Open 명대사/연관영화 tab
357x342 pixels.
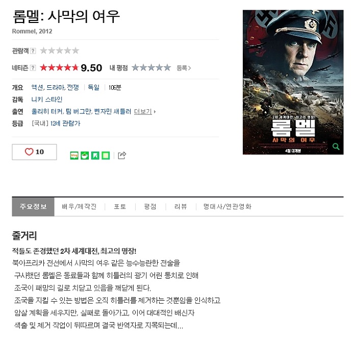pyautogui.click(x=227, y=207)
